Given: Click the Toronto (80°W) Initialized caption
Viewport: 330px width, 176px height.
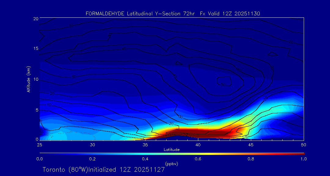Looking at the screenshot, I should (104, 170).
